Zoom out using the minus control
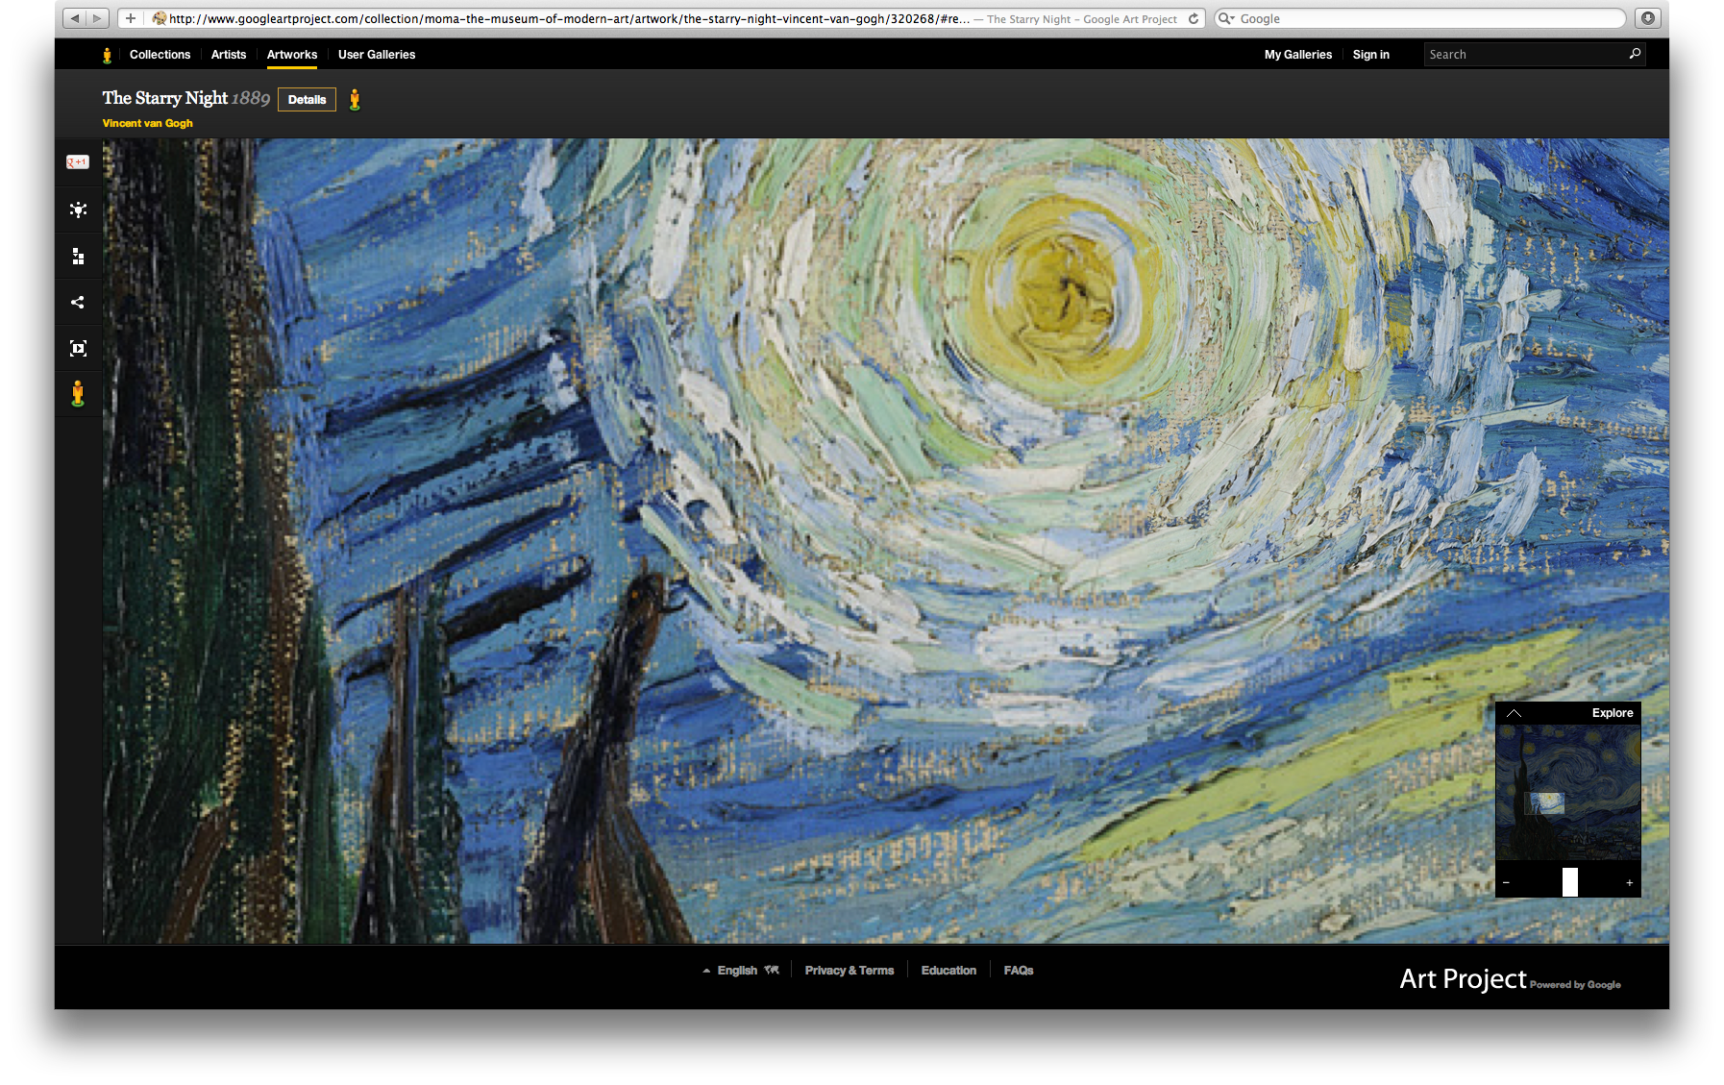The height and width of the screenshot is (1085, 1724). (1507, 881)
